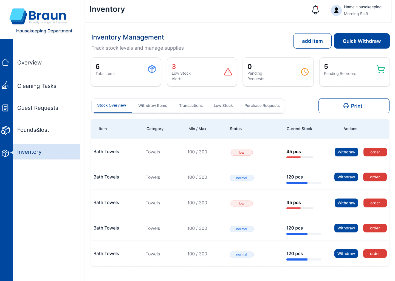Click the Current Stock column header
The width and height of the screenshot is (395, 281).
[299, 129]
